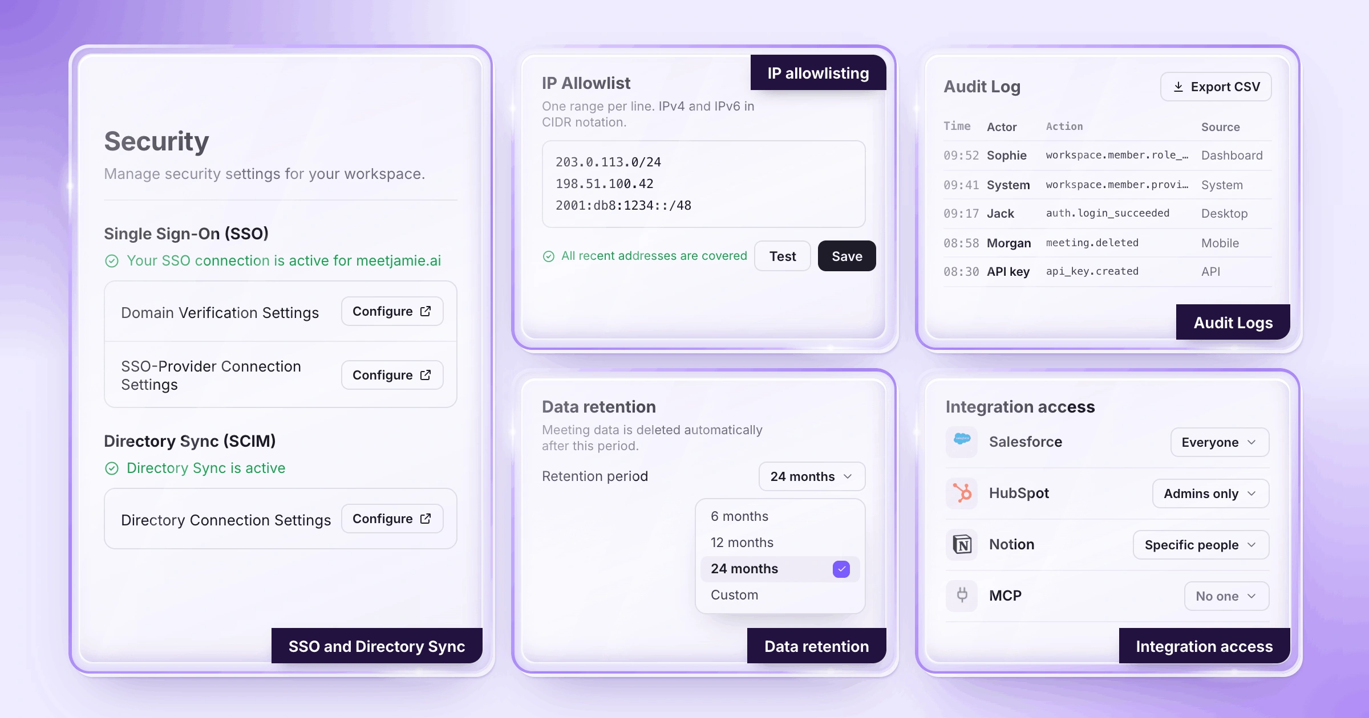Click external-link icon on Directory Connection Configure
This screenshot has width=1369, height=718.
tap(426, 519)
